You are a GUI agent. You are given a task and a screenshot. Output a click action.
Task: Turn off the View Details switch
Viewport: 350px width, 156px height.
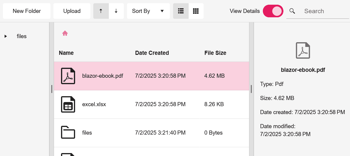[273, 11]
